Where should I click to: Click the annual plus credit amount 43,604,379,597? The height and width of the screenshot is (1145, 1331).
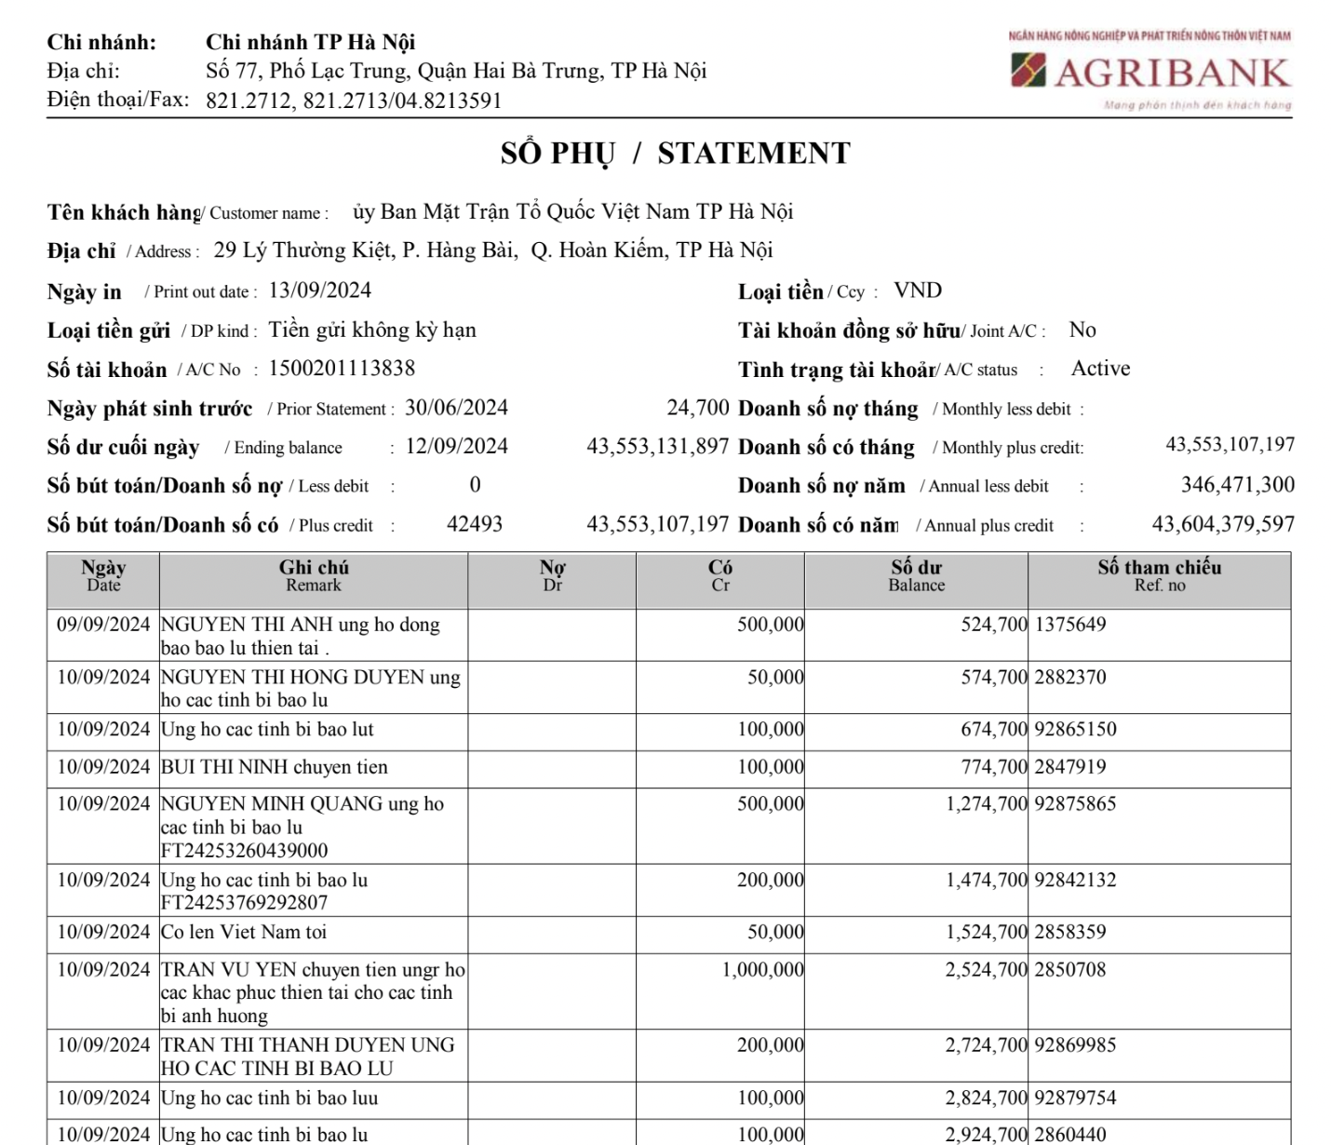(1222, 524)
